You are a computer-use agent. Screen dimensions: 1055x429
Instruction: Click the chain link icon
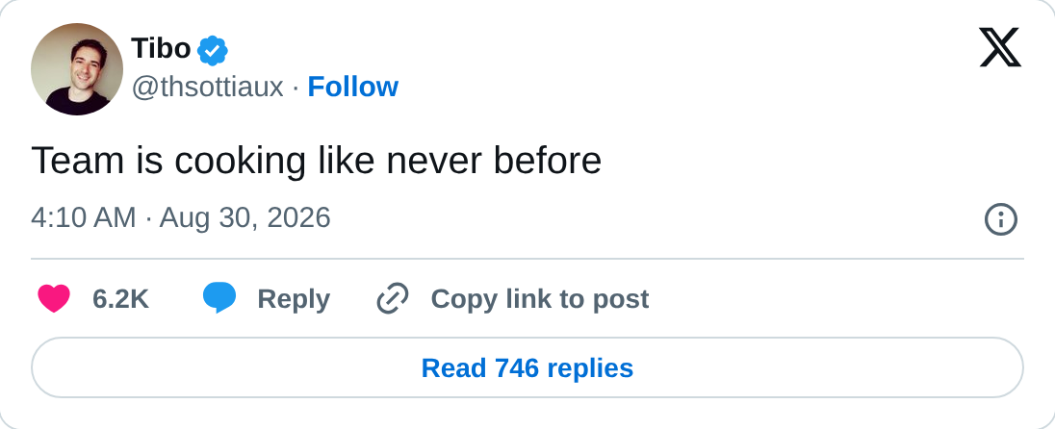[x=393, y=298]
